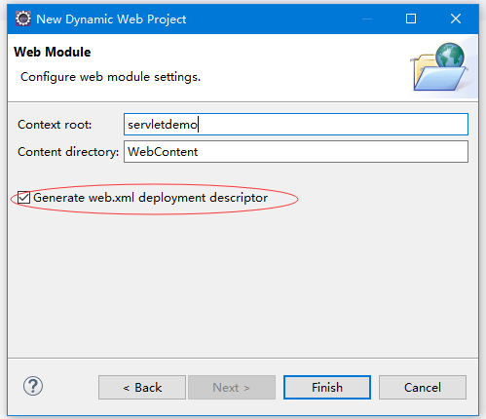Click 'Configure web module settings.' description text
The width and height of the screenshot is (486, 419).
(110, 77)
